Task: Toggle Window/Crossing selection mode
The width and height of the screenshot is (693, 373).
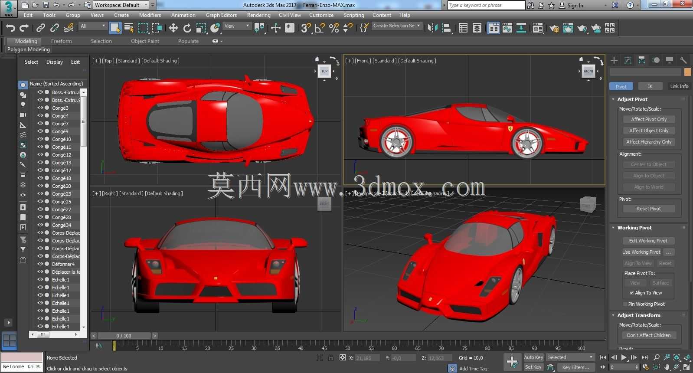Action: pos(157,28)
